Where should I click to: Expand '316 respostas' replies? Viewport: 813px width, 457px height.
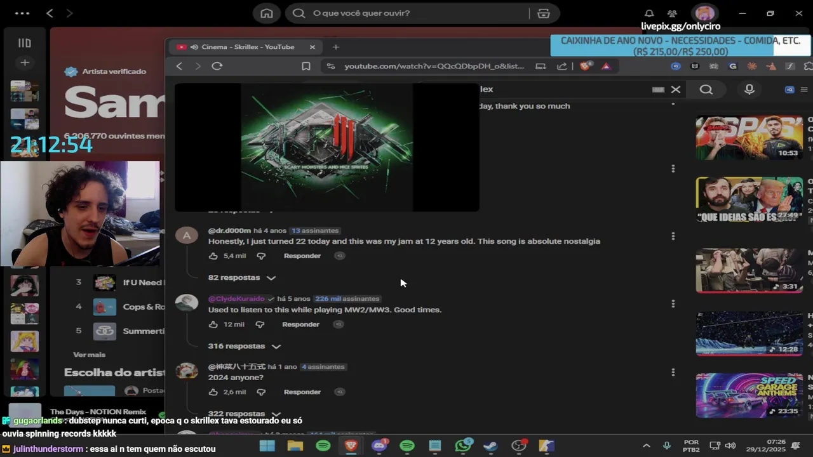[245, 346]
